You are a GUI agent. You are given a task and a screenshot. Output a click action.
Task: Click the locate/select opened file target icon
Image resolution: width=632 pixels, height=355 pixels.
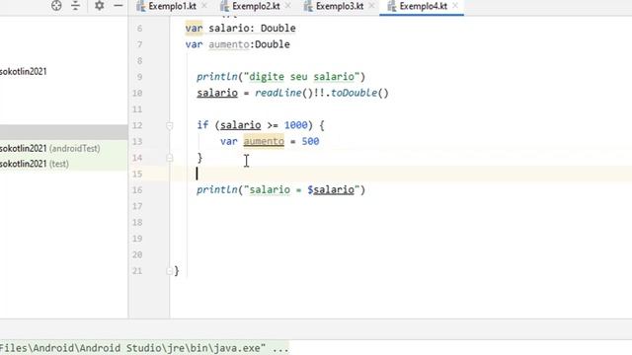point(56,6)
